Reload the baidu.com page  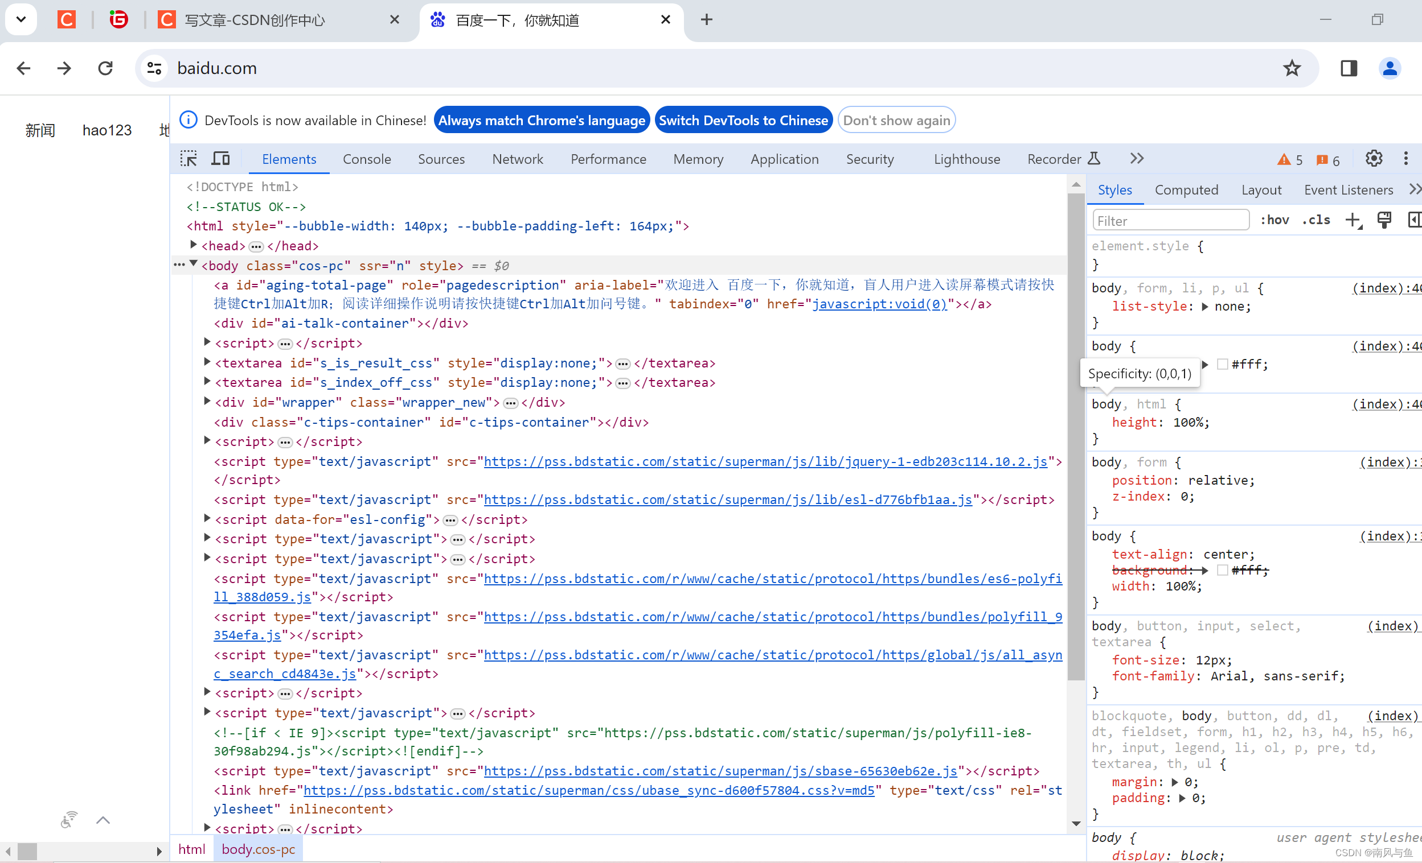coord(105,68)
